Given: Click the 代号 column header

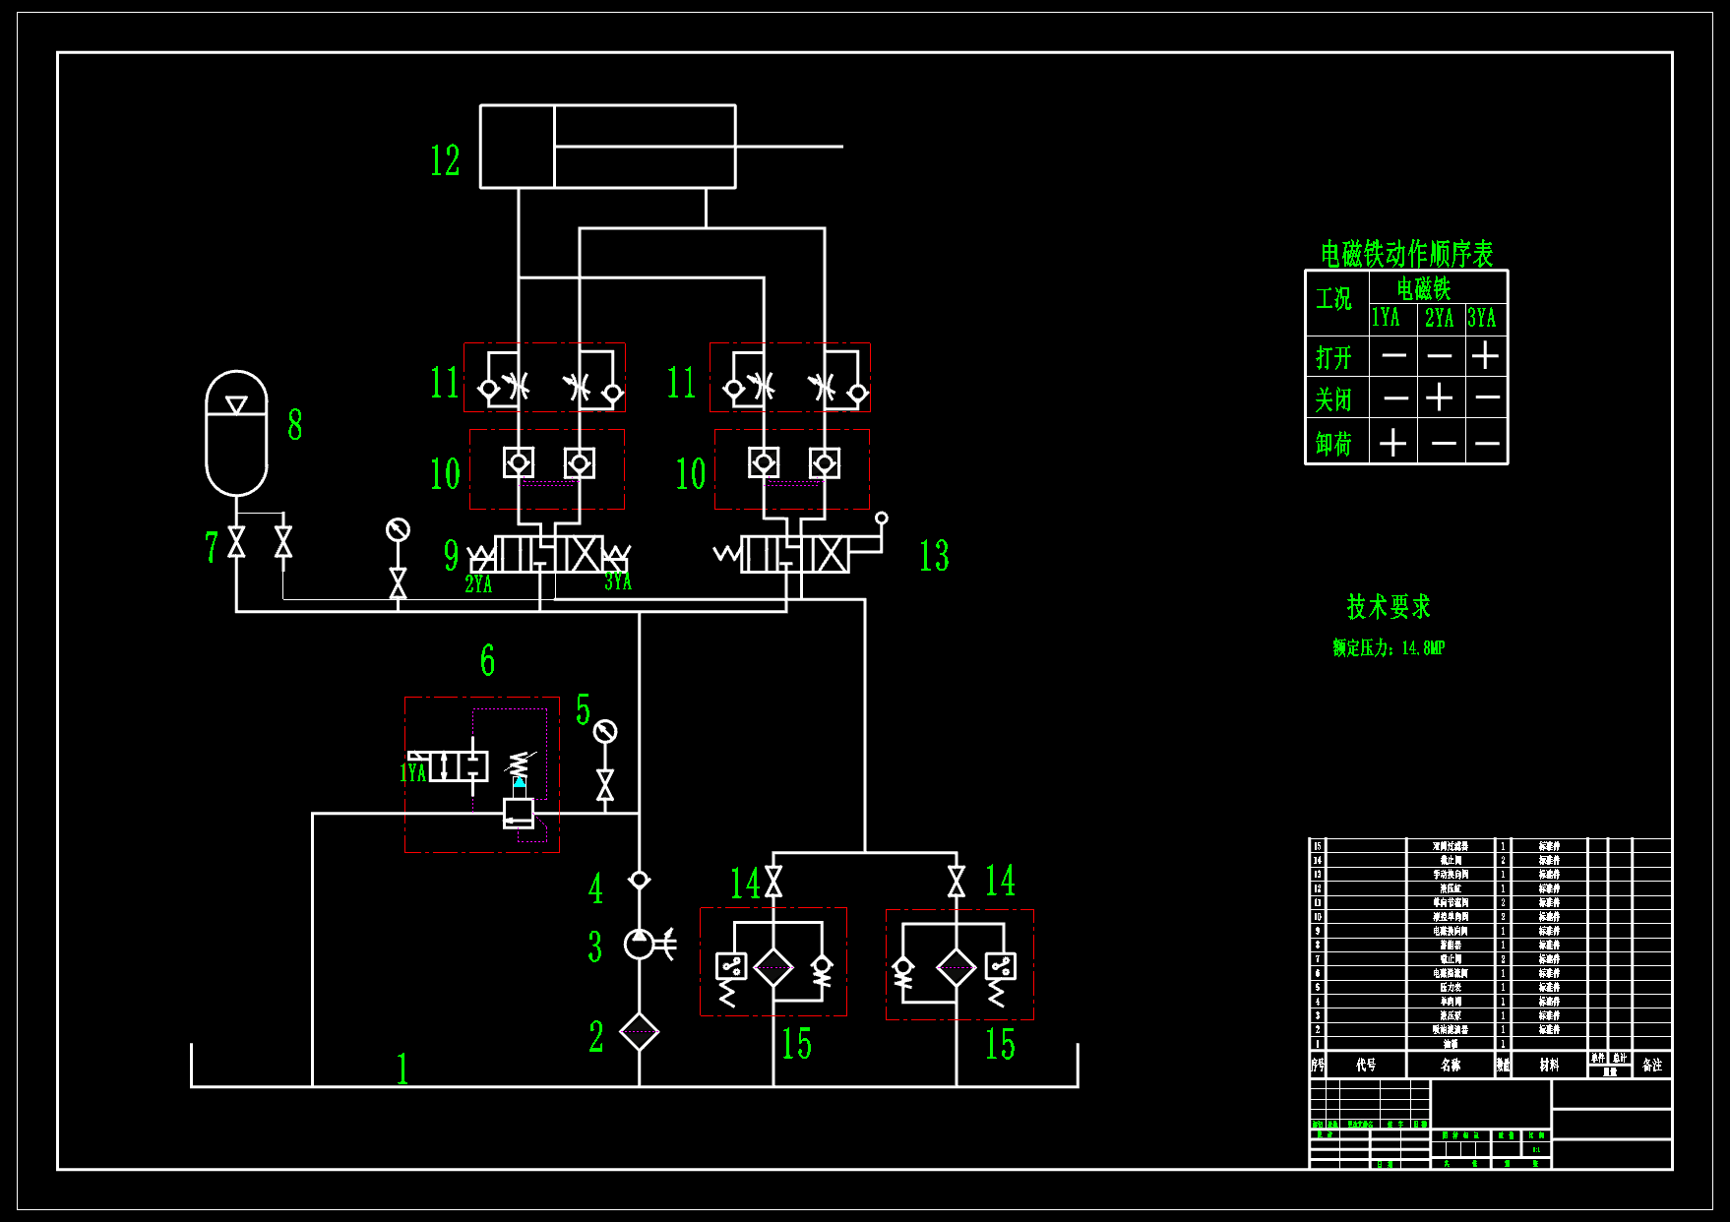Looking at the screenshot, I should pos(1366,1065).
